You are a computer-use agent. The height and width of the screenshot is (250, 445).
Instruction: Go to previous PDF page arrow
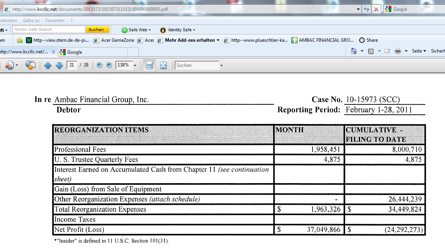48,65
